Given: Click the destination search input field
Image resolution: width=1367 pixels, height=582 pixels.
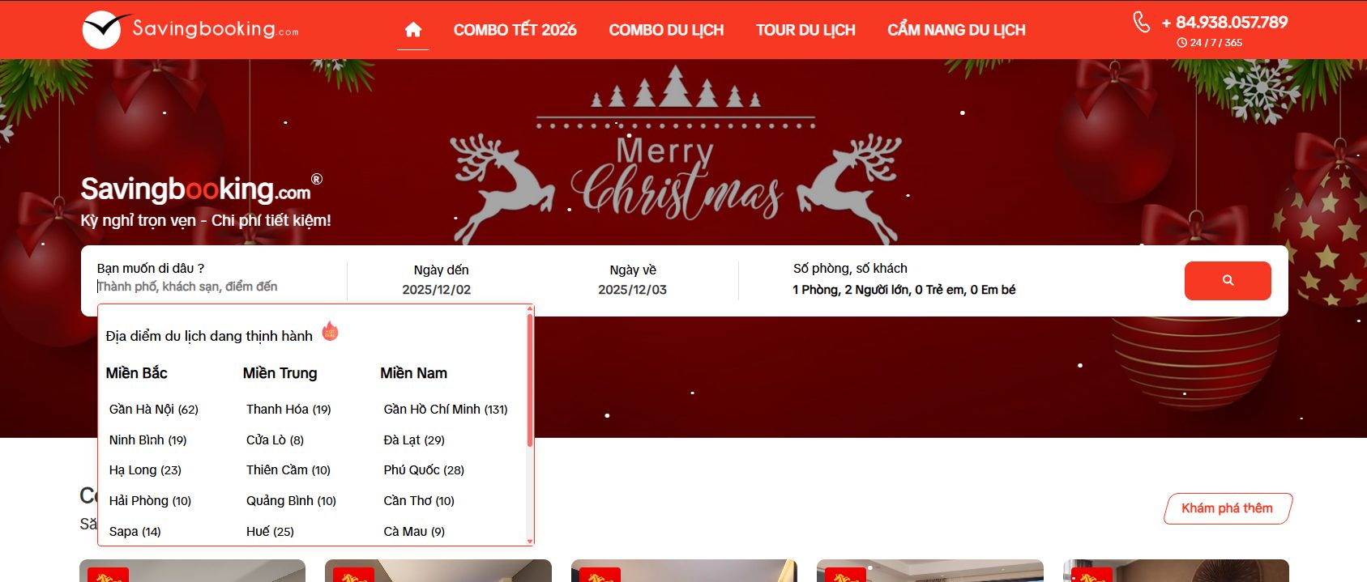Looking at the screenshot, I should coord(219,287).
